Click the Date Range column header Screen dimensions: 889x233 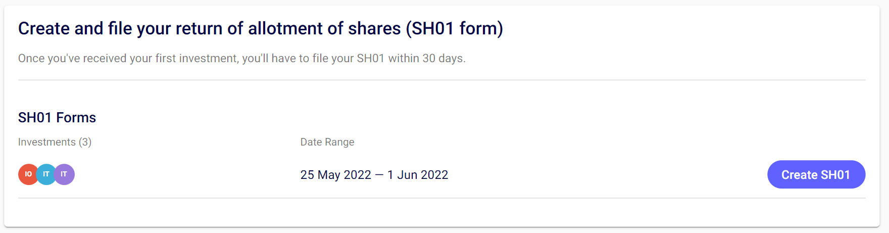[x=327, y=142]
